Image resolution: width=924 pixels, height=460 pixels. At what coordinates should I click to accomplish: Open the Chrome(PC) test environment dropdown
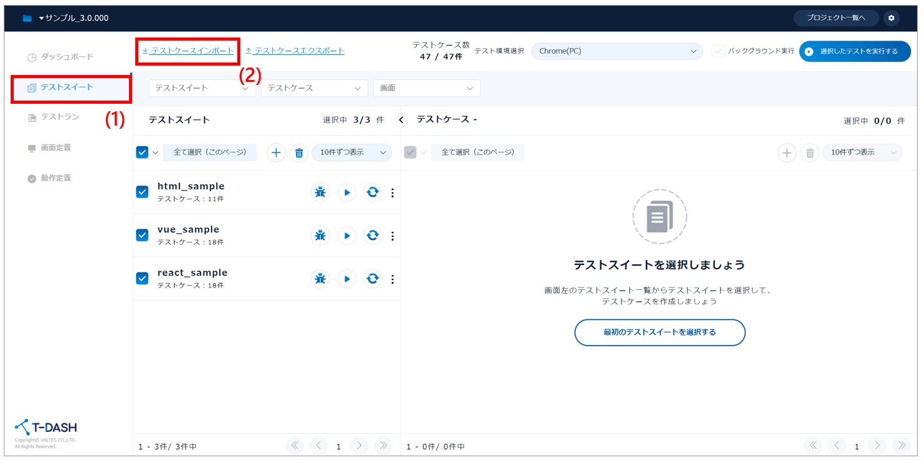[x=616, y=51]
